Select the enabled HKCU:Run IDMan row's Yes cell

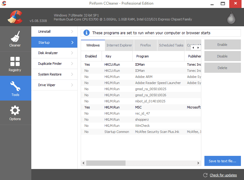(x=87, y=64)
